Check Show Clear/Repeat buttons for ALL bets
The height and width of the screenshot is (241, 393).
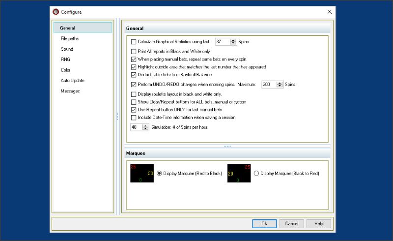pyautogui.click(x=134, y=102)
